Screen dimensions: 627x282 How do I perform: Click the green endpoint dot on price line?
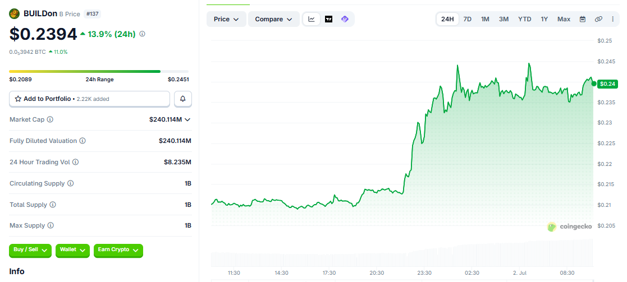point(594,84)
